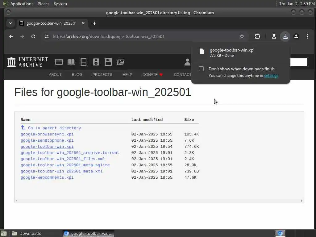The image size is (316, 237).
Task: Select the google-toolbar-win_202501 tab
Action: coord(52,23)
